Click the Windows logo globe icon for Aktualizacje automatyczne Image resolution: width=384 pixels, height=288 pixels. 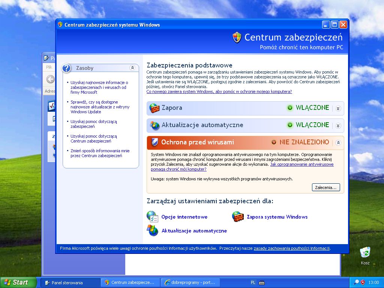[x=152, y=231]
